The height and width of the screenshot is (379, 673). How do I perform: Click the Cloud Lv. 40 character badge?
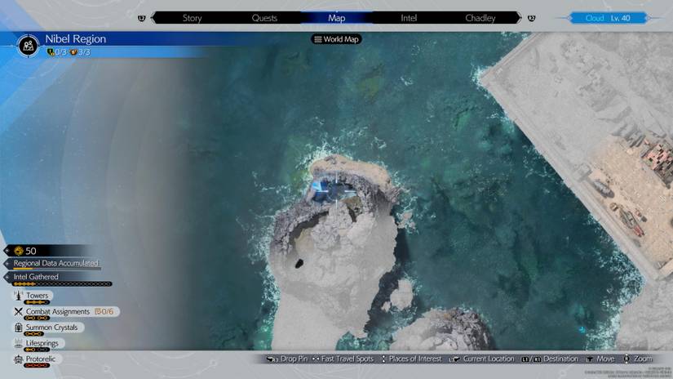606,18
